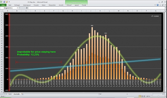Select column header J
167x98 pixels.
pyautogui.click(x=91, y=11)
